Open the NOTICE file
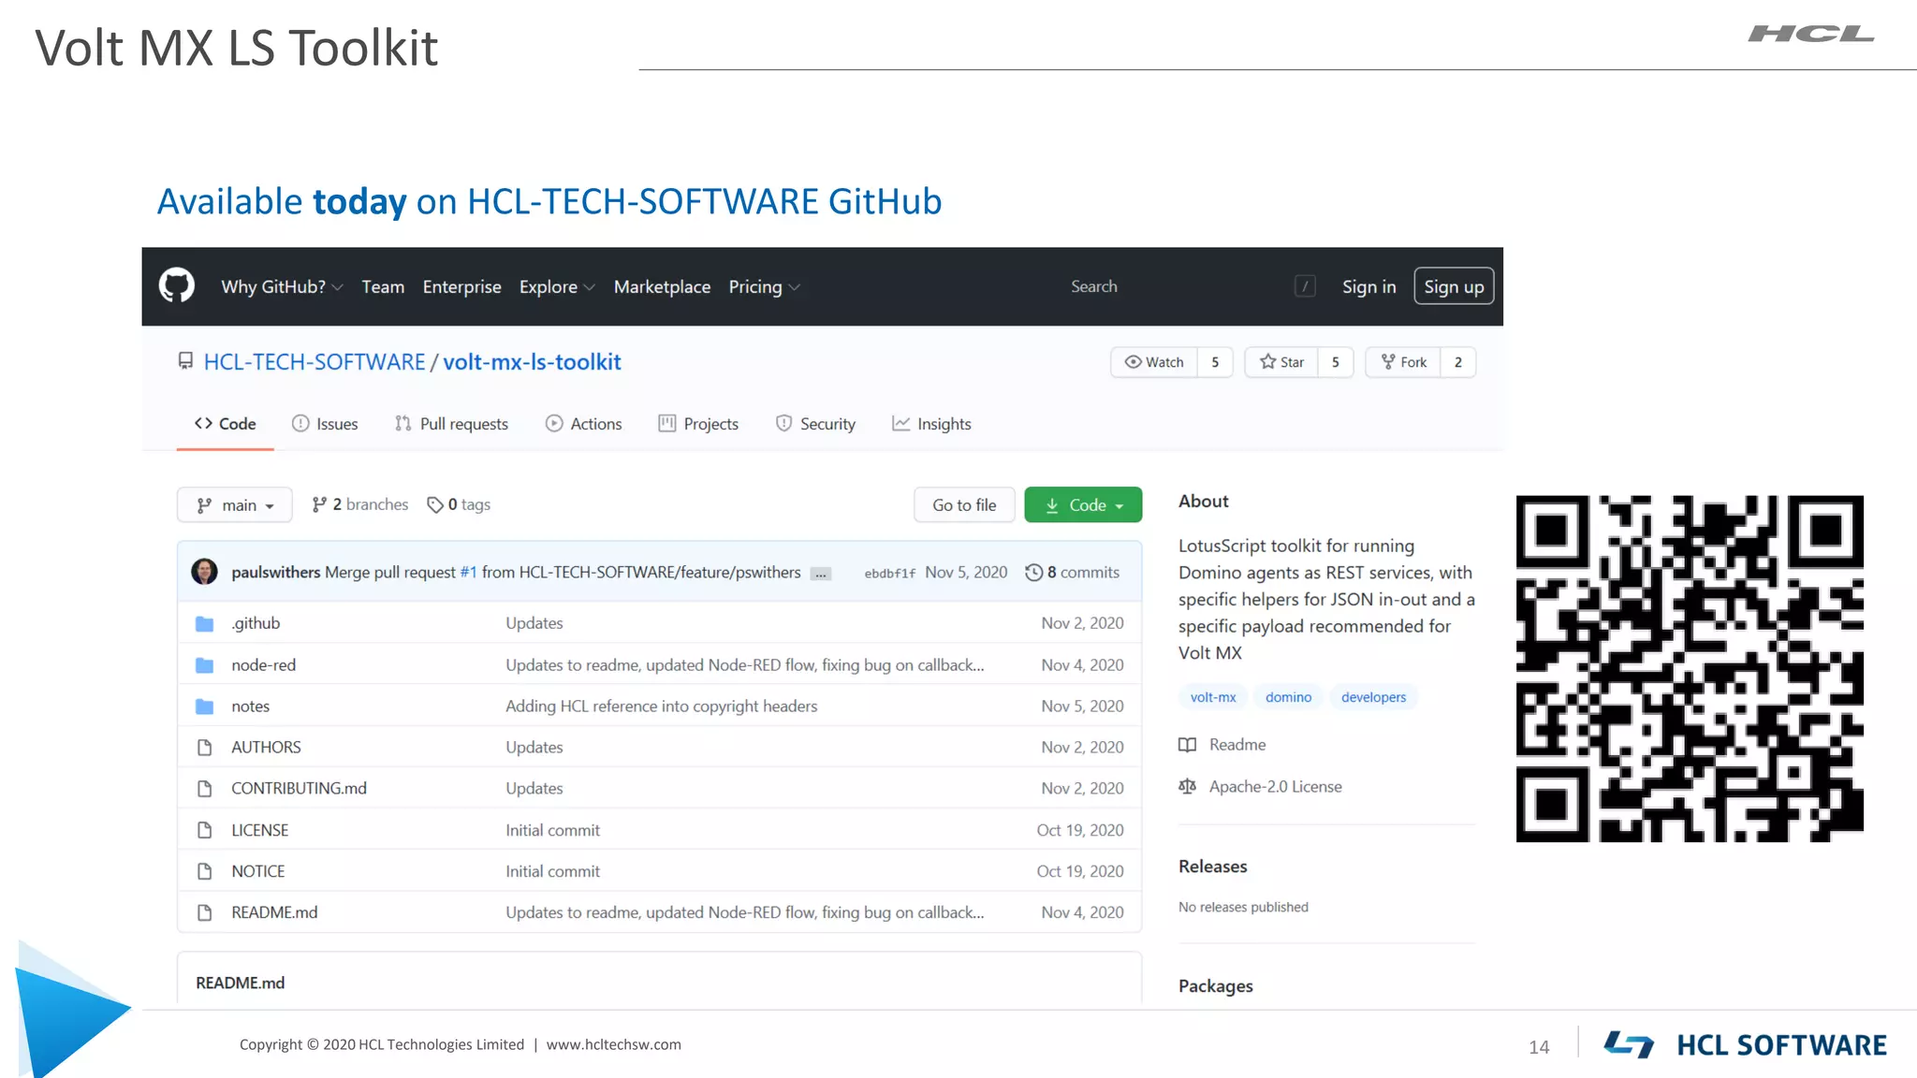The image size is (1917, 1078). click(258, 871)
